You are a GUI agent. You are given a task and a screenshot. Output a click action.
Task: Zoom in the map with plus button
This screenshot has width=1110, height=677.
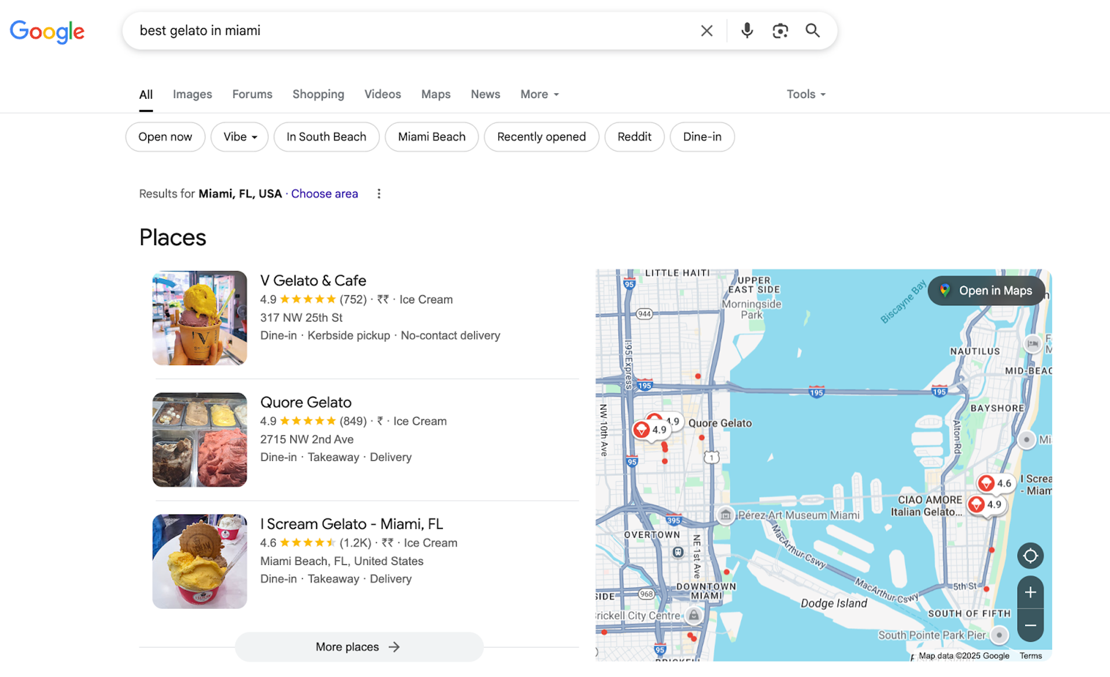pyautogui.click(x=1030, y=593)
